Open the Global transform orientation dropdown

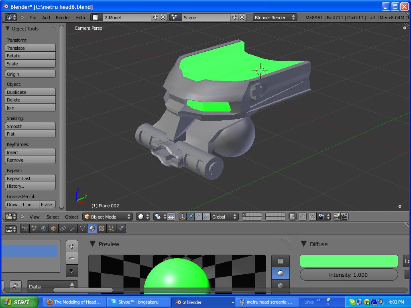tap(223, 217)
